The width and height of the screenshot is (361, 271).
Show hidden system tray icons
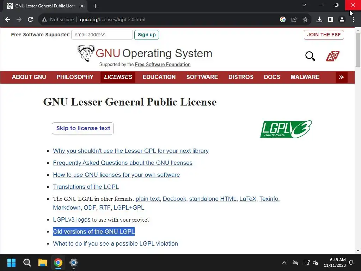(284, 263)
